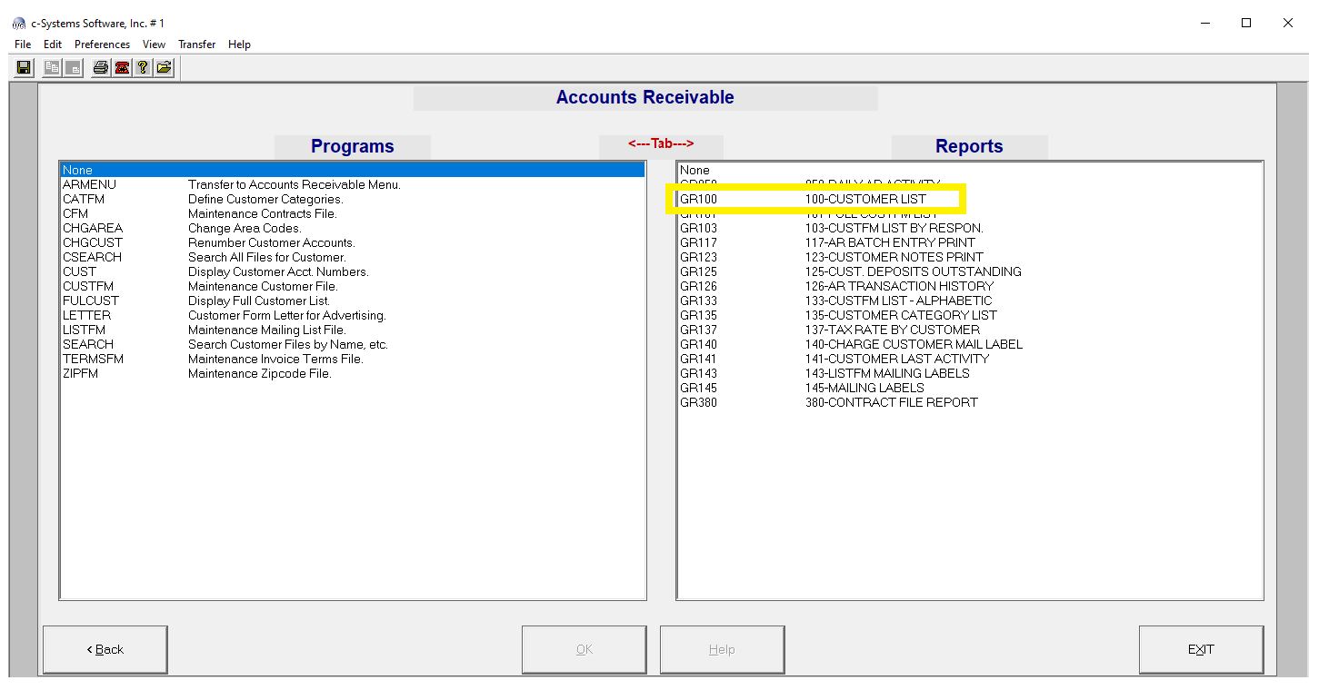Open the Preferences menu

point(102,44)
